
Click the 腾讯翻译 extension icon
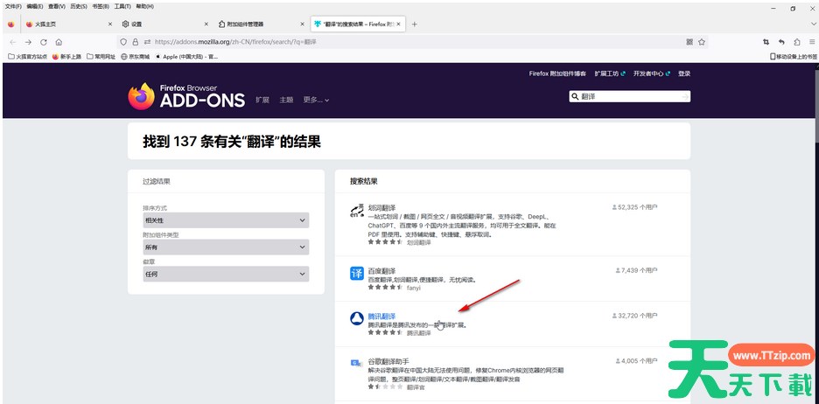pos(356,319)
